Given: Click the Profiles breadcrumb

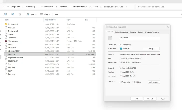Looking at the screenshot, I should (x=63, y=7).
